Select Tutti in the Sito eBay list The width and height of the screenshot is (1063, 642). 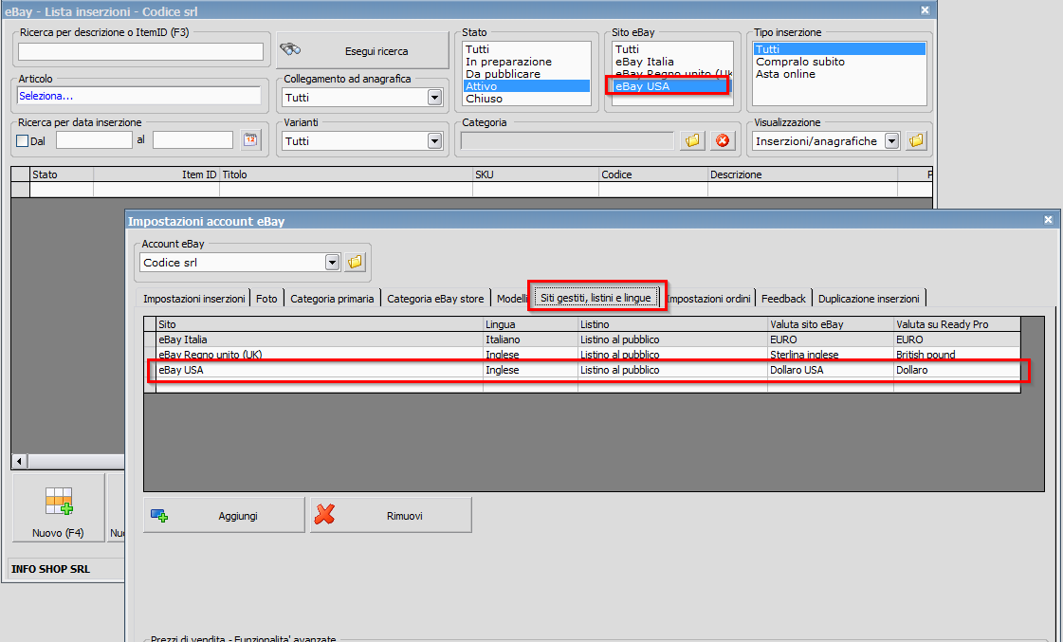click(672, 49)
